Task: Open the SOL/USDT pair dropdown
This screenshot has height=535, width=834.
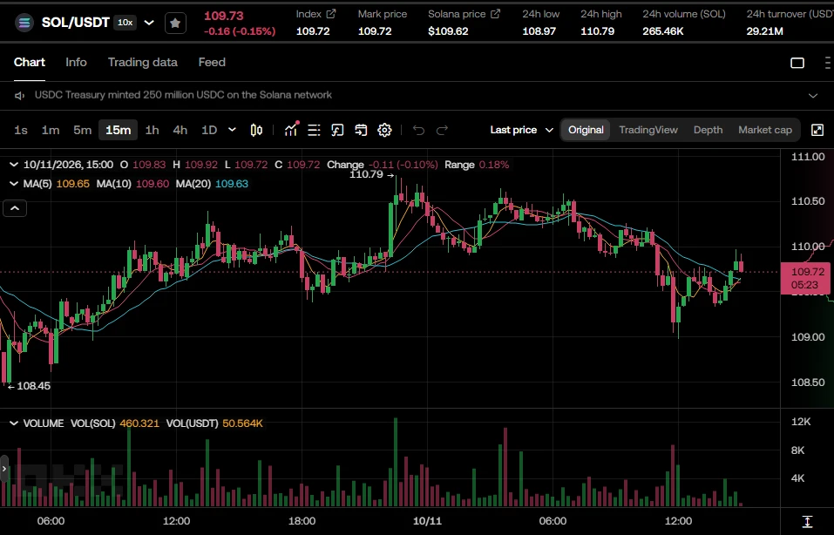Action: [x=150, y=23]
